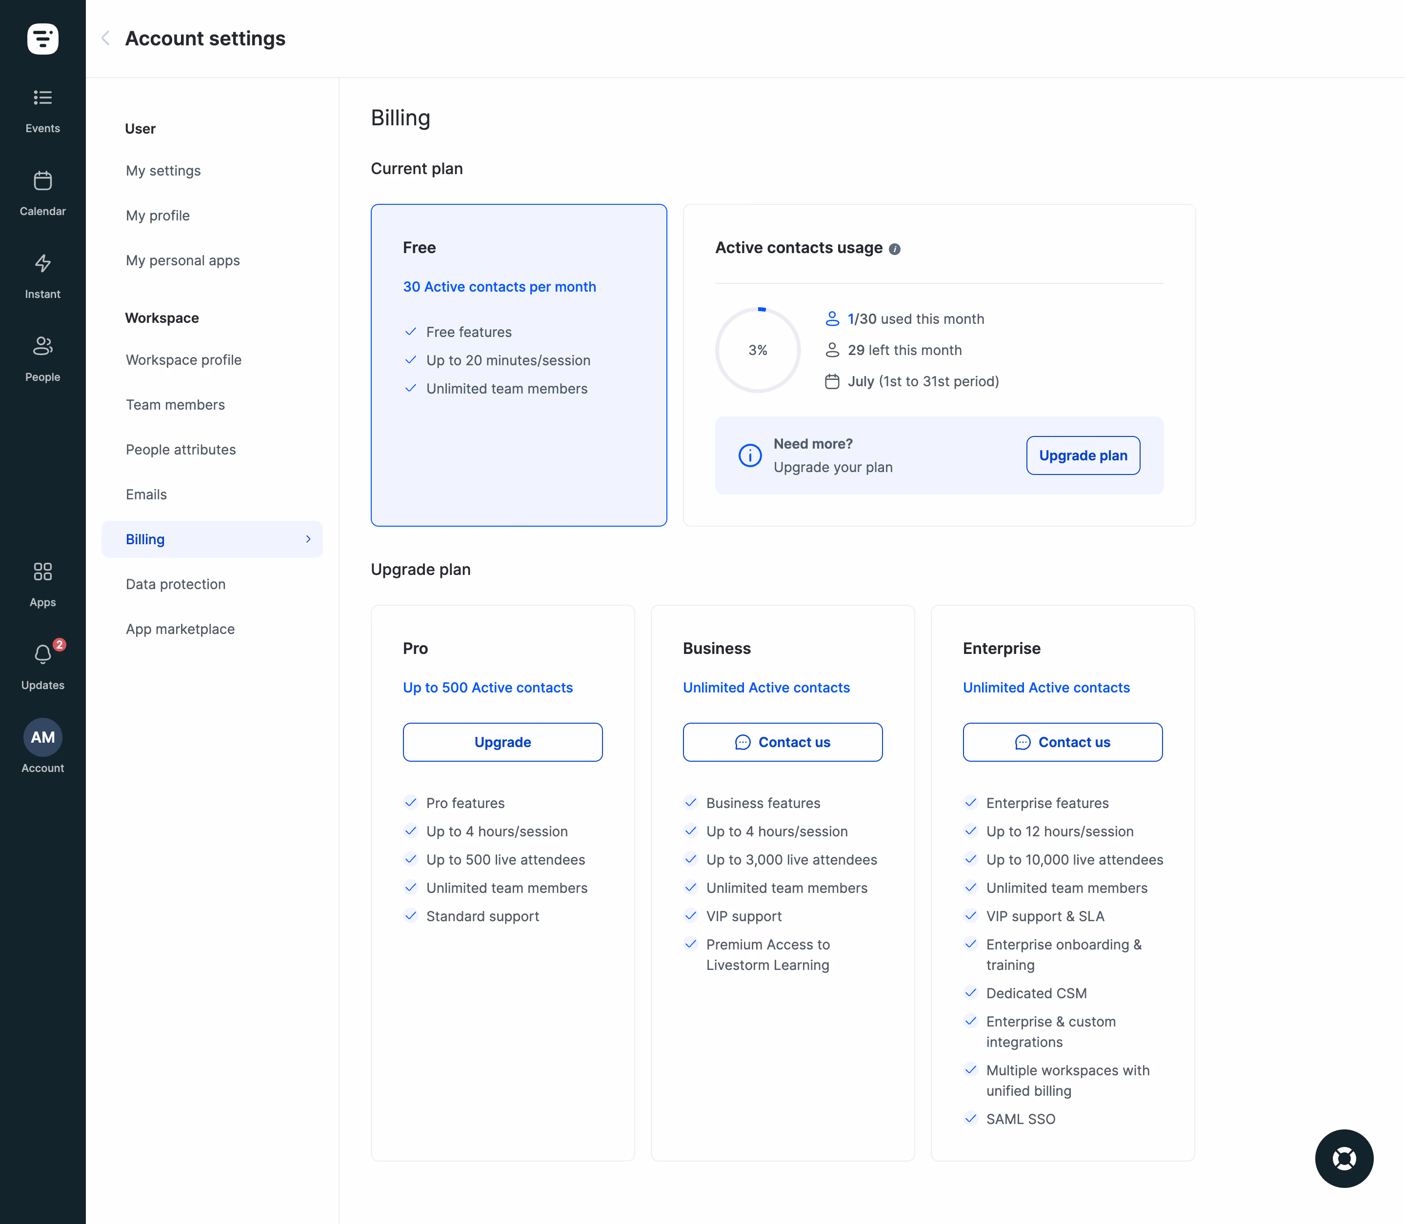Image resolution: width=1405 pixels, height=1224 pixels.
Task: Open Emails settings
Action: 146,494
